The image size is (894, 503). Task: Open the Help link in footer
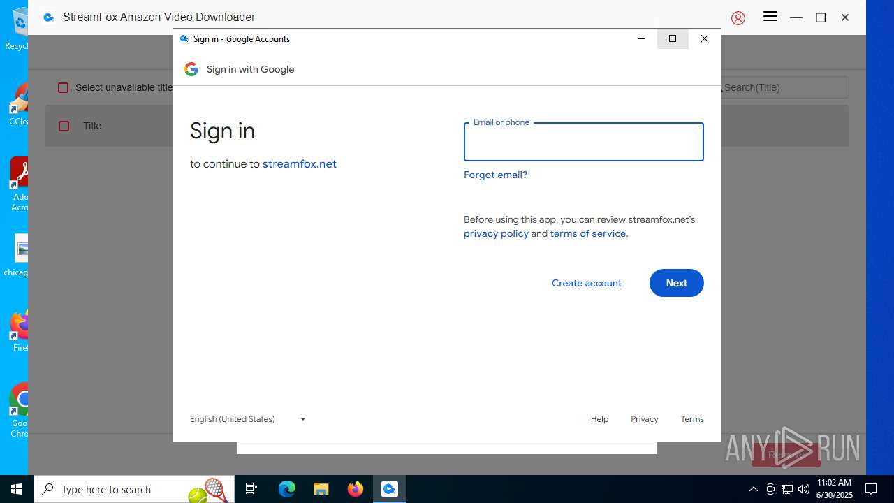599,419
